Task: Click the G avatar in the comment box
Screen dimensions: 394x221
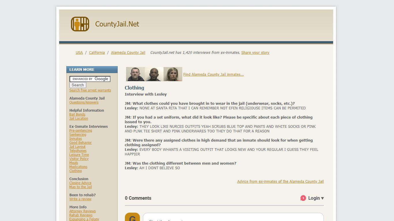Action: (132, 217)
